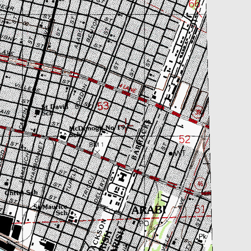Click the red section number 52
The height and width of the screenshot is (251, 251).
click(x=185, y=139)
